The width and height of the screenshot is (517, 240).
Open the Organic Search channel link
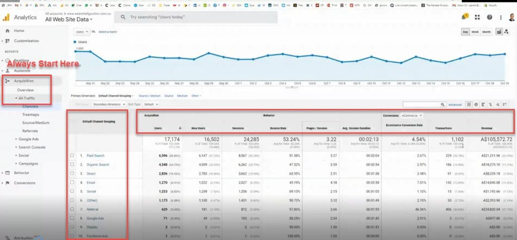pos(97,164)
